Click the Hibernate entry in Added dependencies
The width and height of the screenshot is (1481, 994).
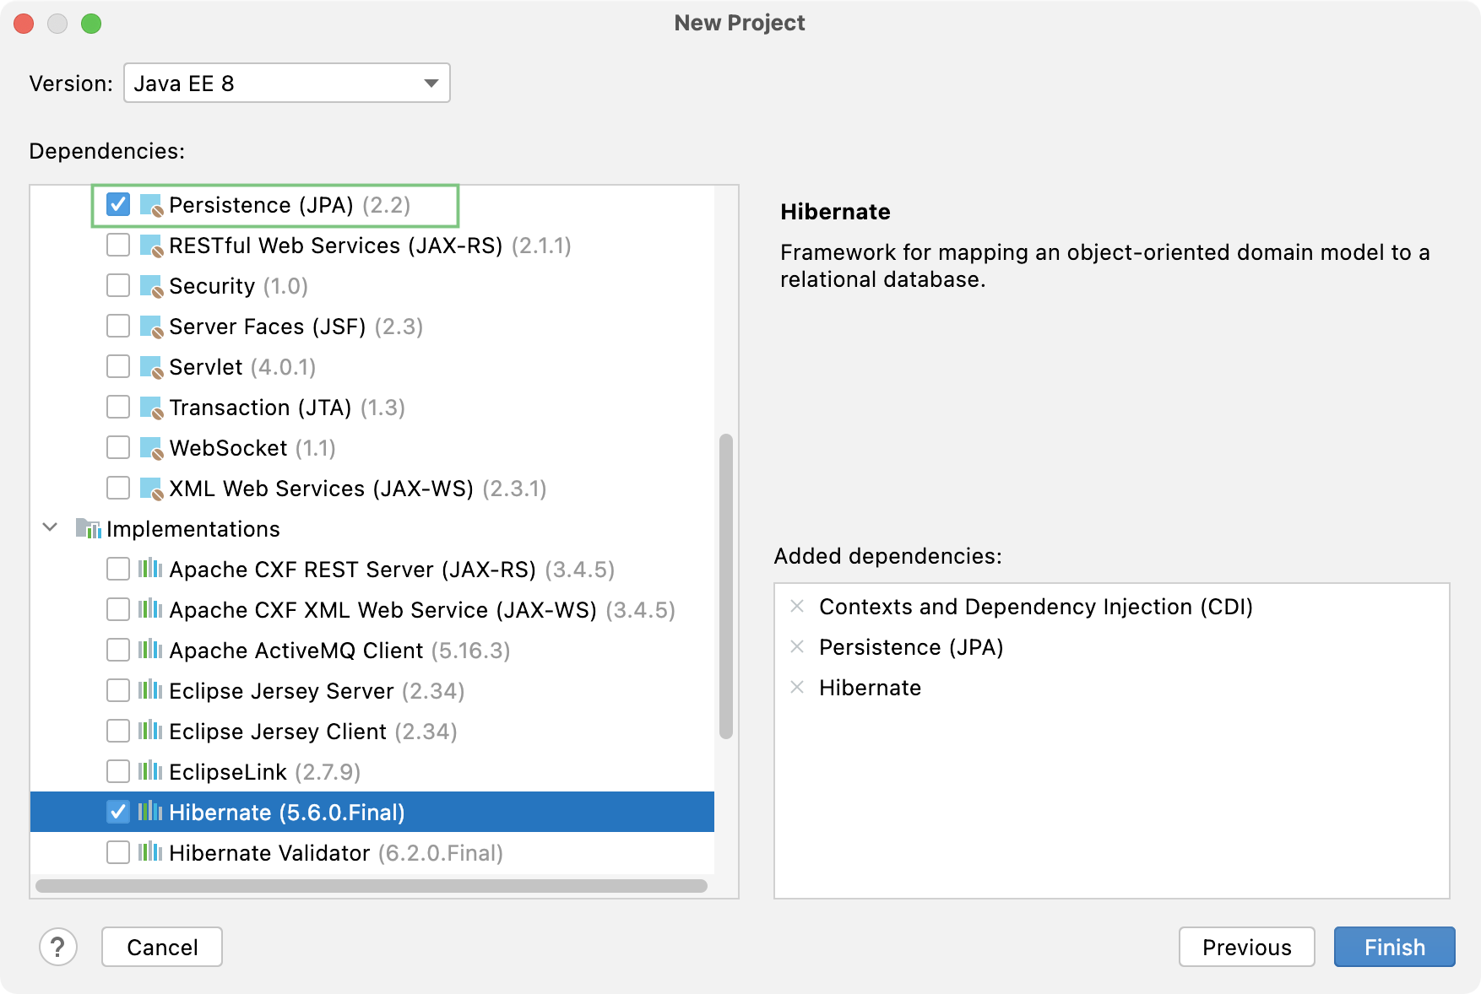870,688
